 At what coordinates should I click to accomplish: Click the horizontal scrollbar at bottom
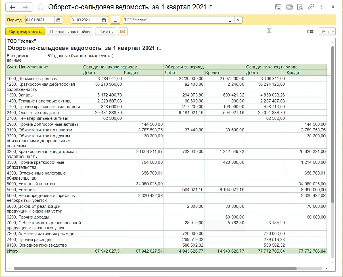point(155,268)
